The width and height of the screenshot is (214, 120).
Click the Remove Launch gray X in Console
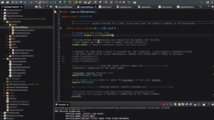167,104
